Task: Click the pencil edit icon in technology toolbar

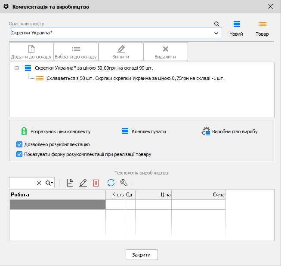Action: coord(83,183)
